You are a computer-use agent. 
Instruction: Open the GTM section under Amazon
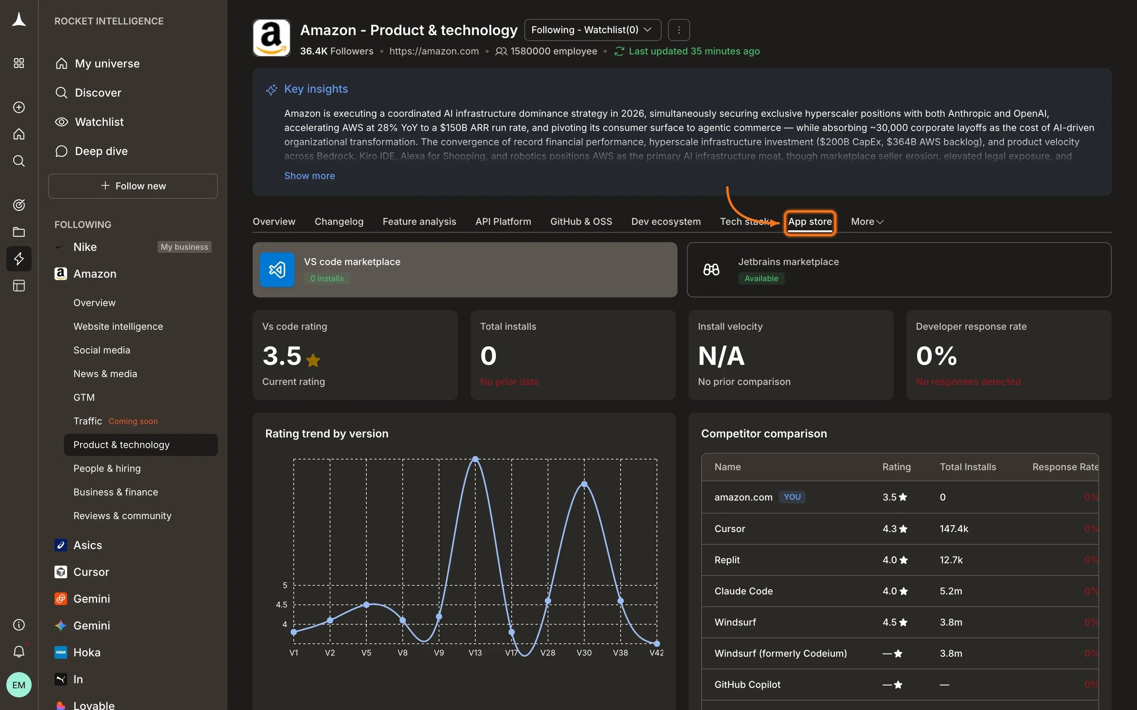tap(84, 397)
